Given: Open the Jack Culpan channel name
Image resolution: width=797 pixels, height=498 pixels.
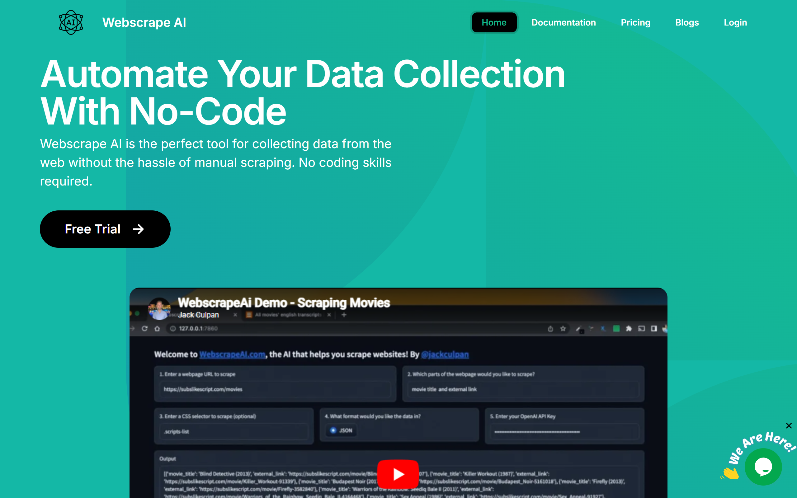Looking at the screenshot, I should click(x=198, y=315).
